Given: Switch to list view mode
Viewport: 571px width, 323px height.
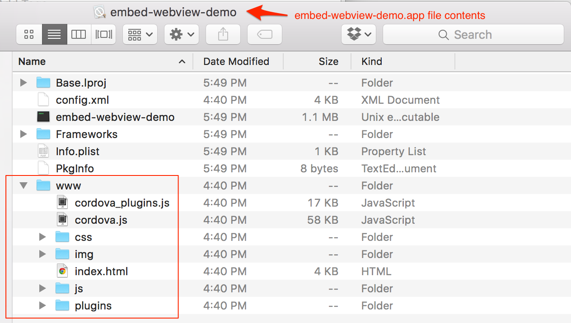Looking at the screenshot, I should point(54,34).
